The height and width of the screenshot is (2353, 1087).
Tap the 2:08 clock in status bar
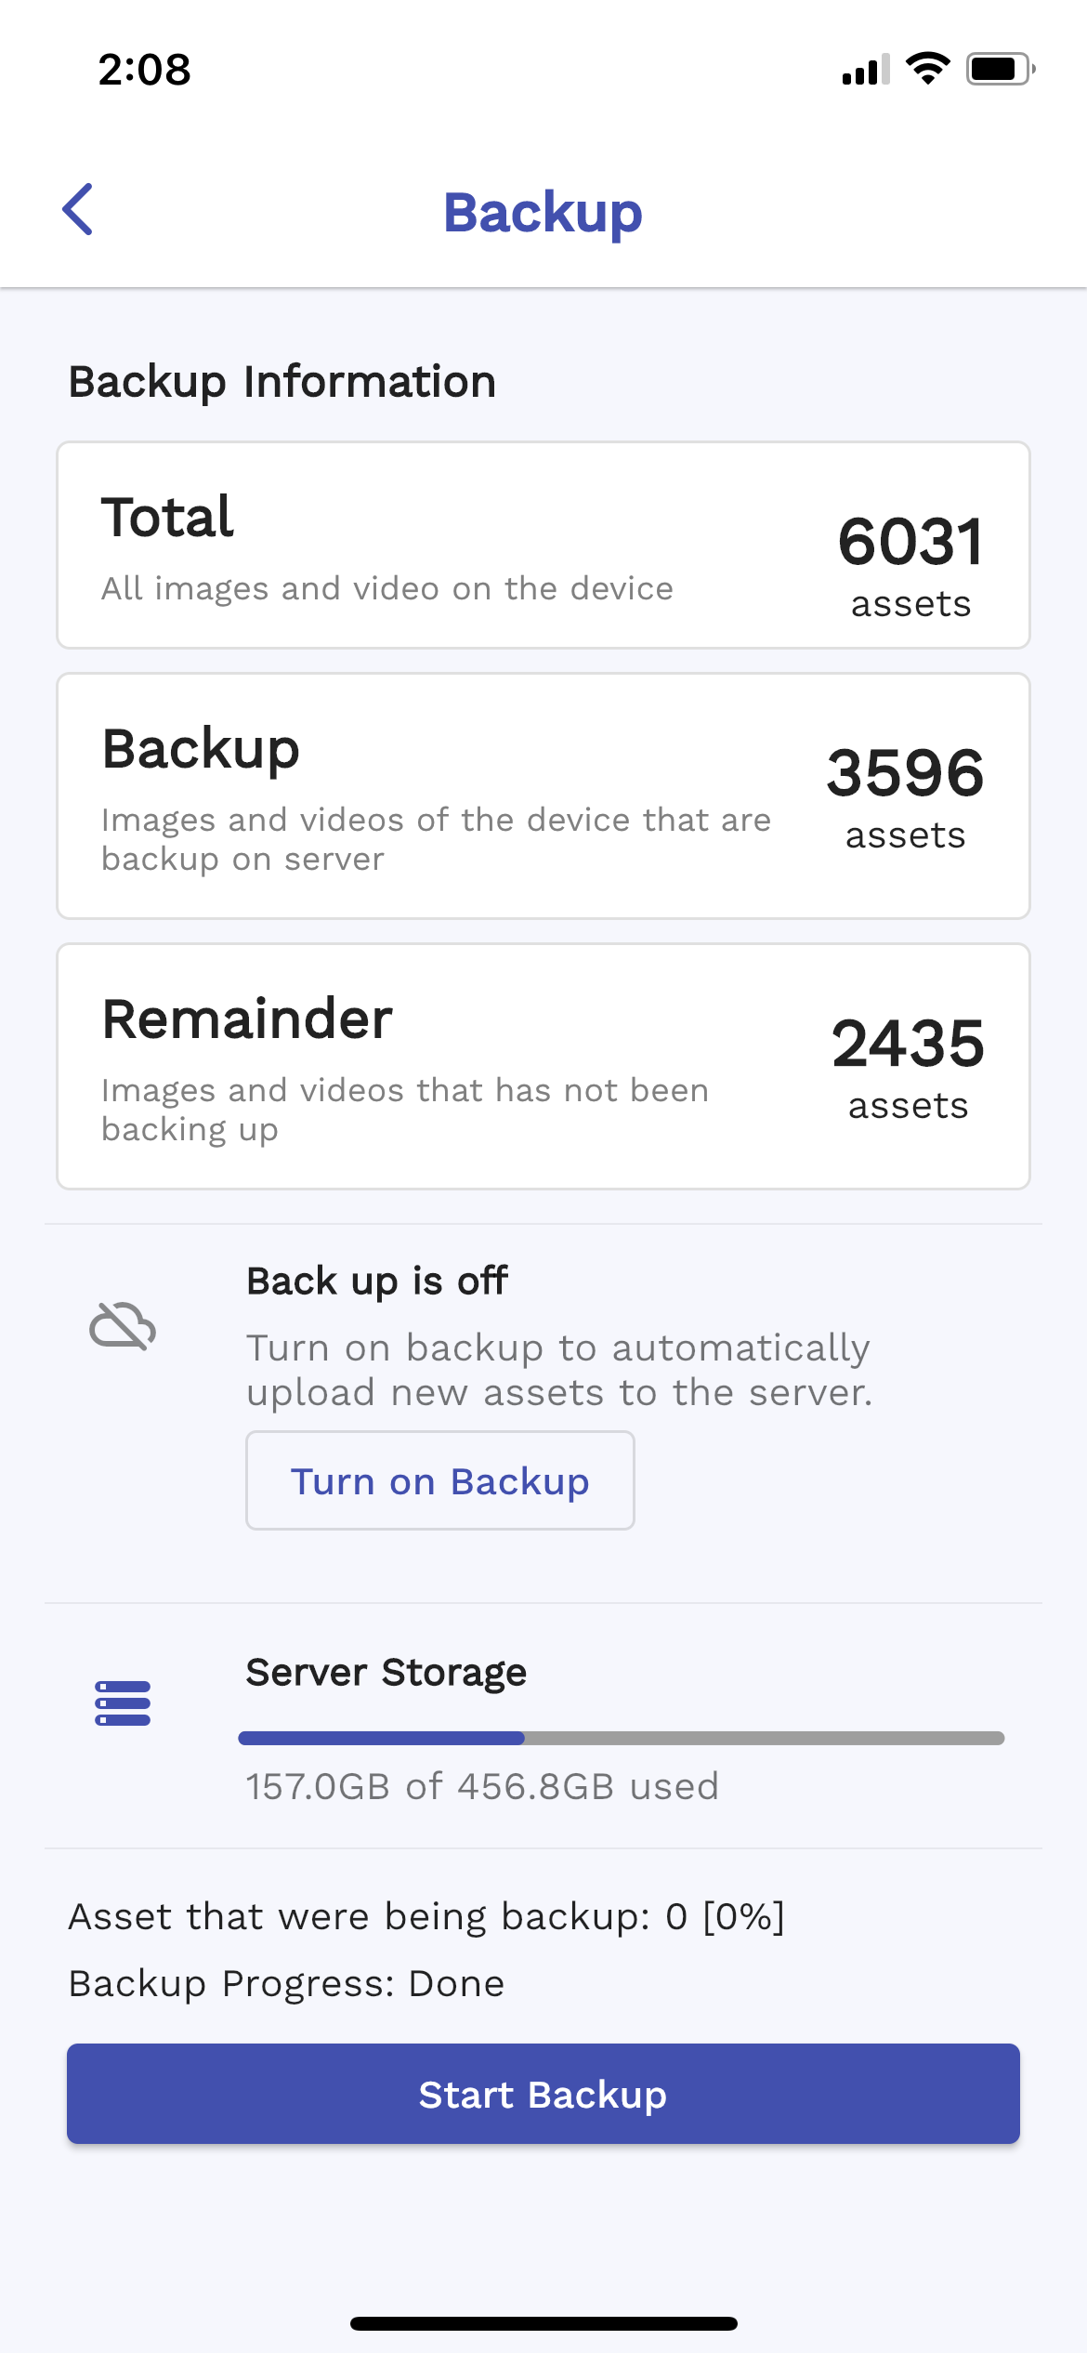click(x=144, y=67)
